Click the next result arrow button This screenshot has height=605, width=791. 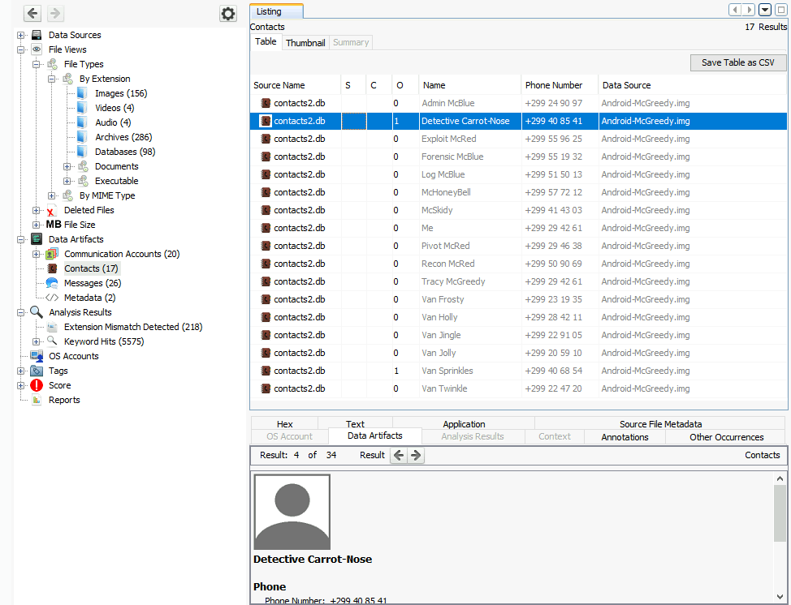pos(416,456)
